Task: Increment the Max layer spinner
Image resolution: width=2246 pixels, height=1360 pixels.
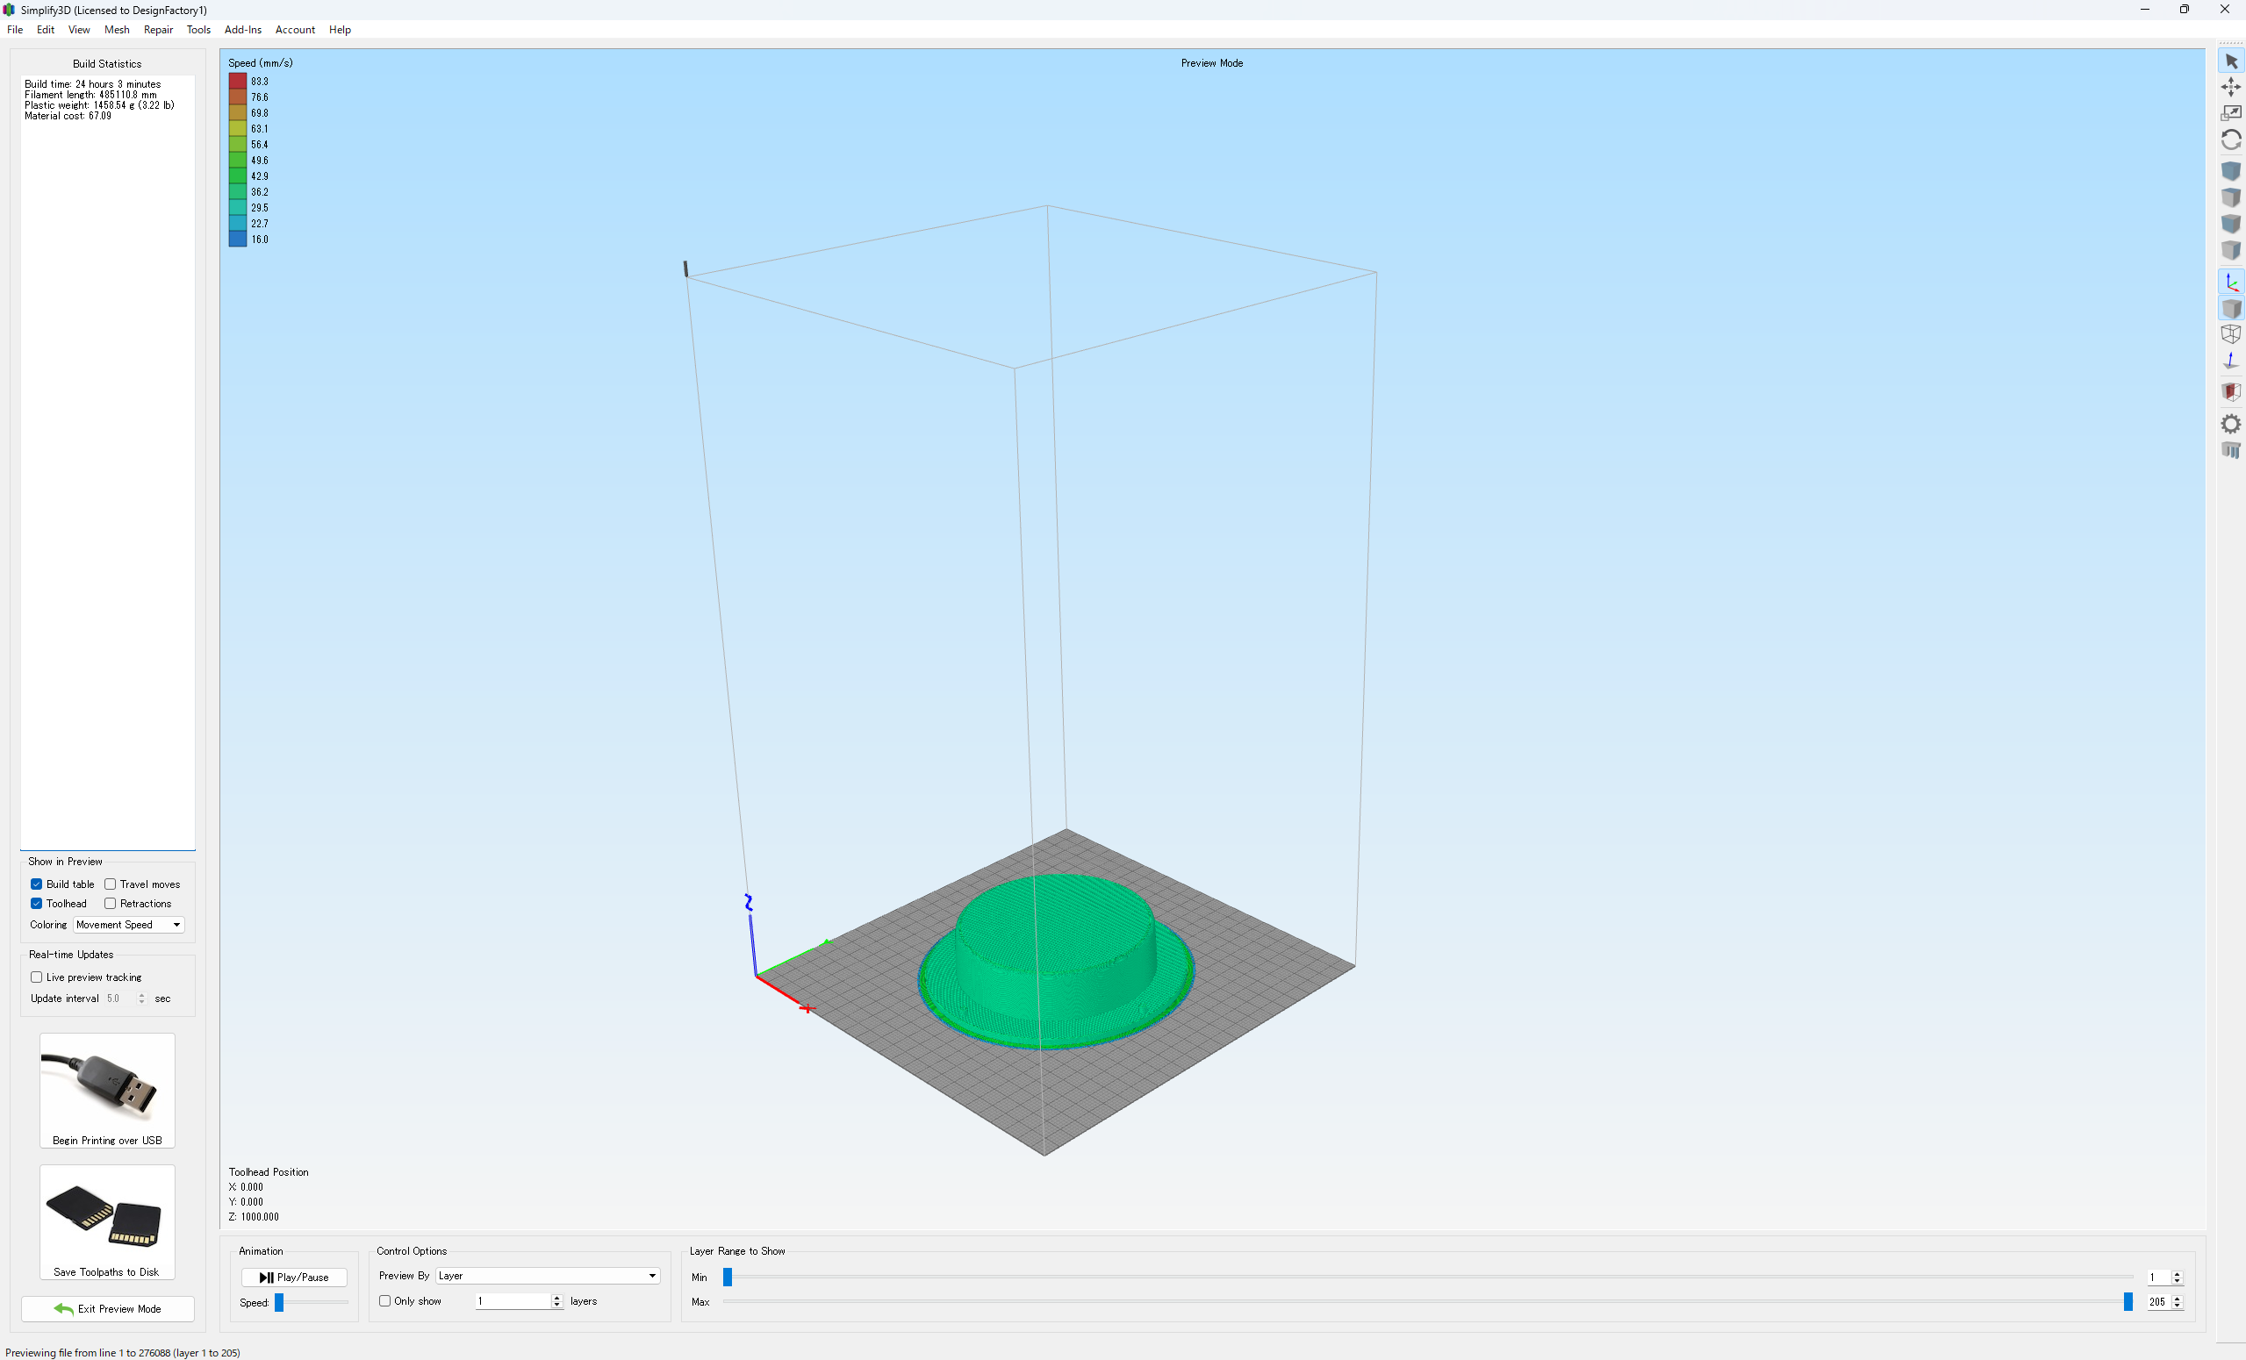Action: tap(2178, 1298)
